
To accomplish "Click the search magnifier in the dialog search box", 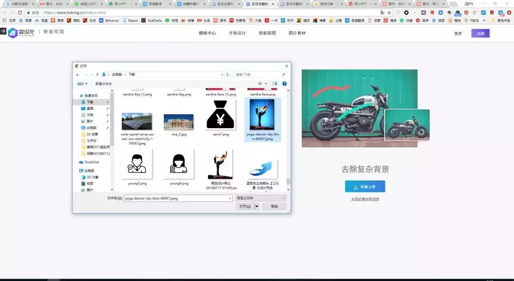I will coord(284,74).
